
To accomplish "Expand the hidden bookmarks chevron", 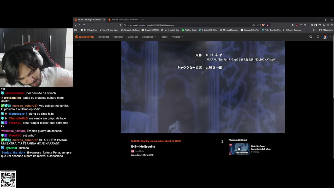I will coord(314,30).
